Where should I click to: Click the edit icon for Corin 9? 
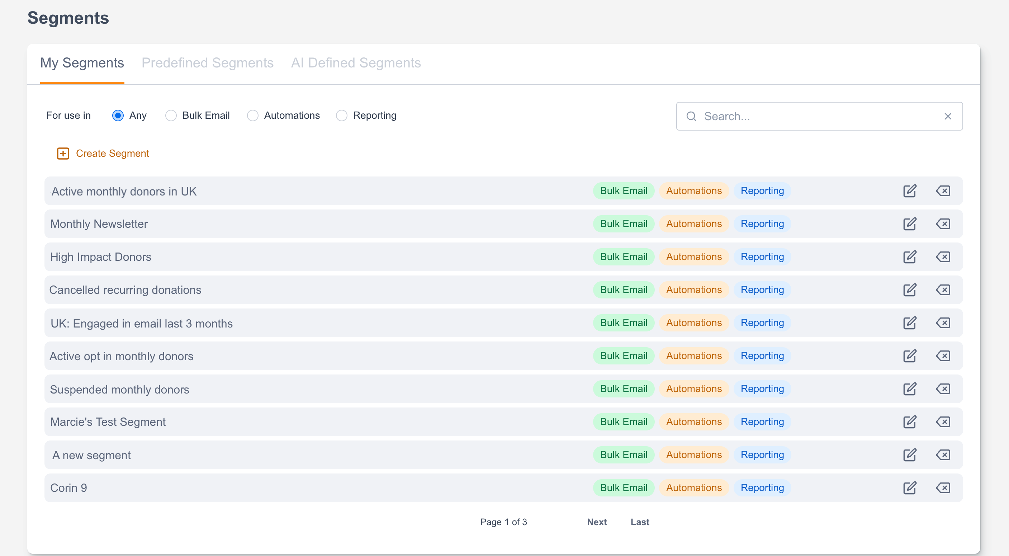click(x=910, y=488)
